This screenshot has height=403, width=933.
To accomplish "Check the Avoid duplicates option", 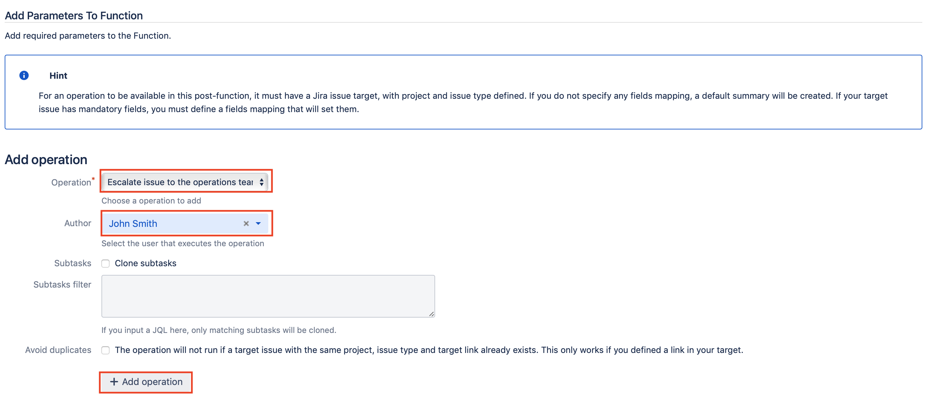I will pos(105,350).
